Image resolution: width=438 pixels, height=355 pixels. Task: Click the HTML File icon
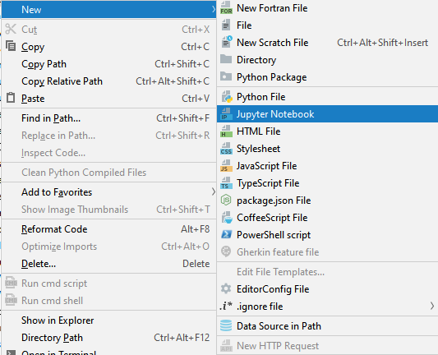226,131
